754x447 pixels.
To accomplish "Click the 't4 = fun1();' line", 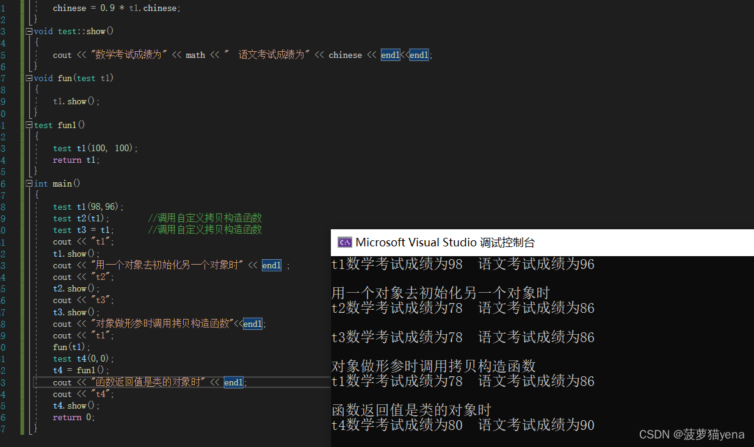I will tap(81, 370).
